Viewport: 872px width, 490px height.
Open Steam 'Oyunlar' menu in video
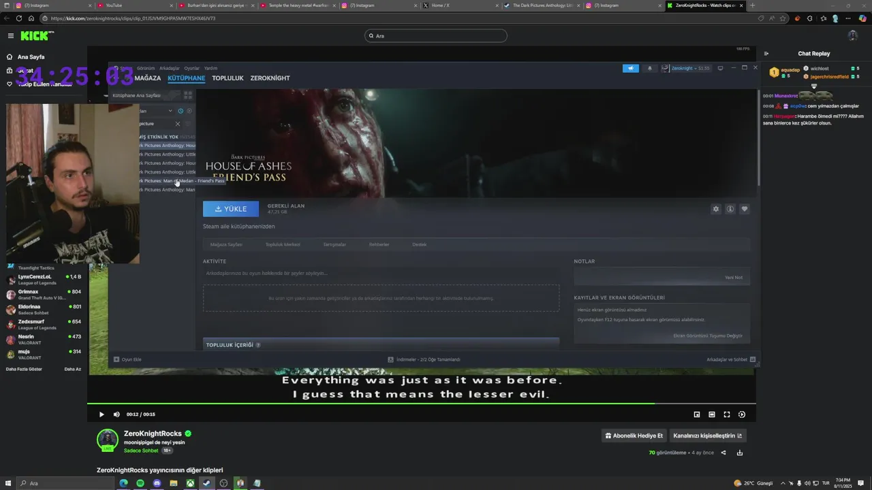(x=192, y=68)
